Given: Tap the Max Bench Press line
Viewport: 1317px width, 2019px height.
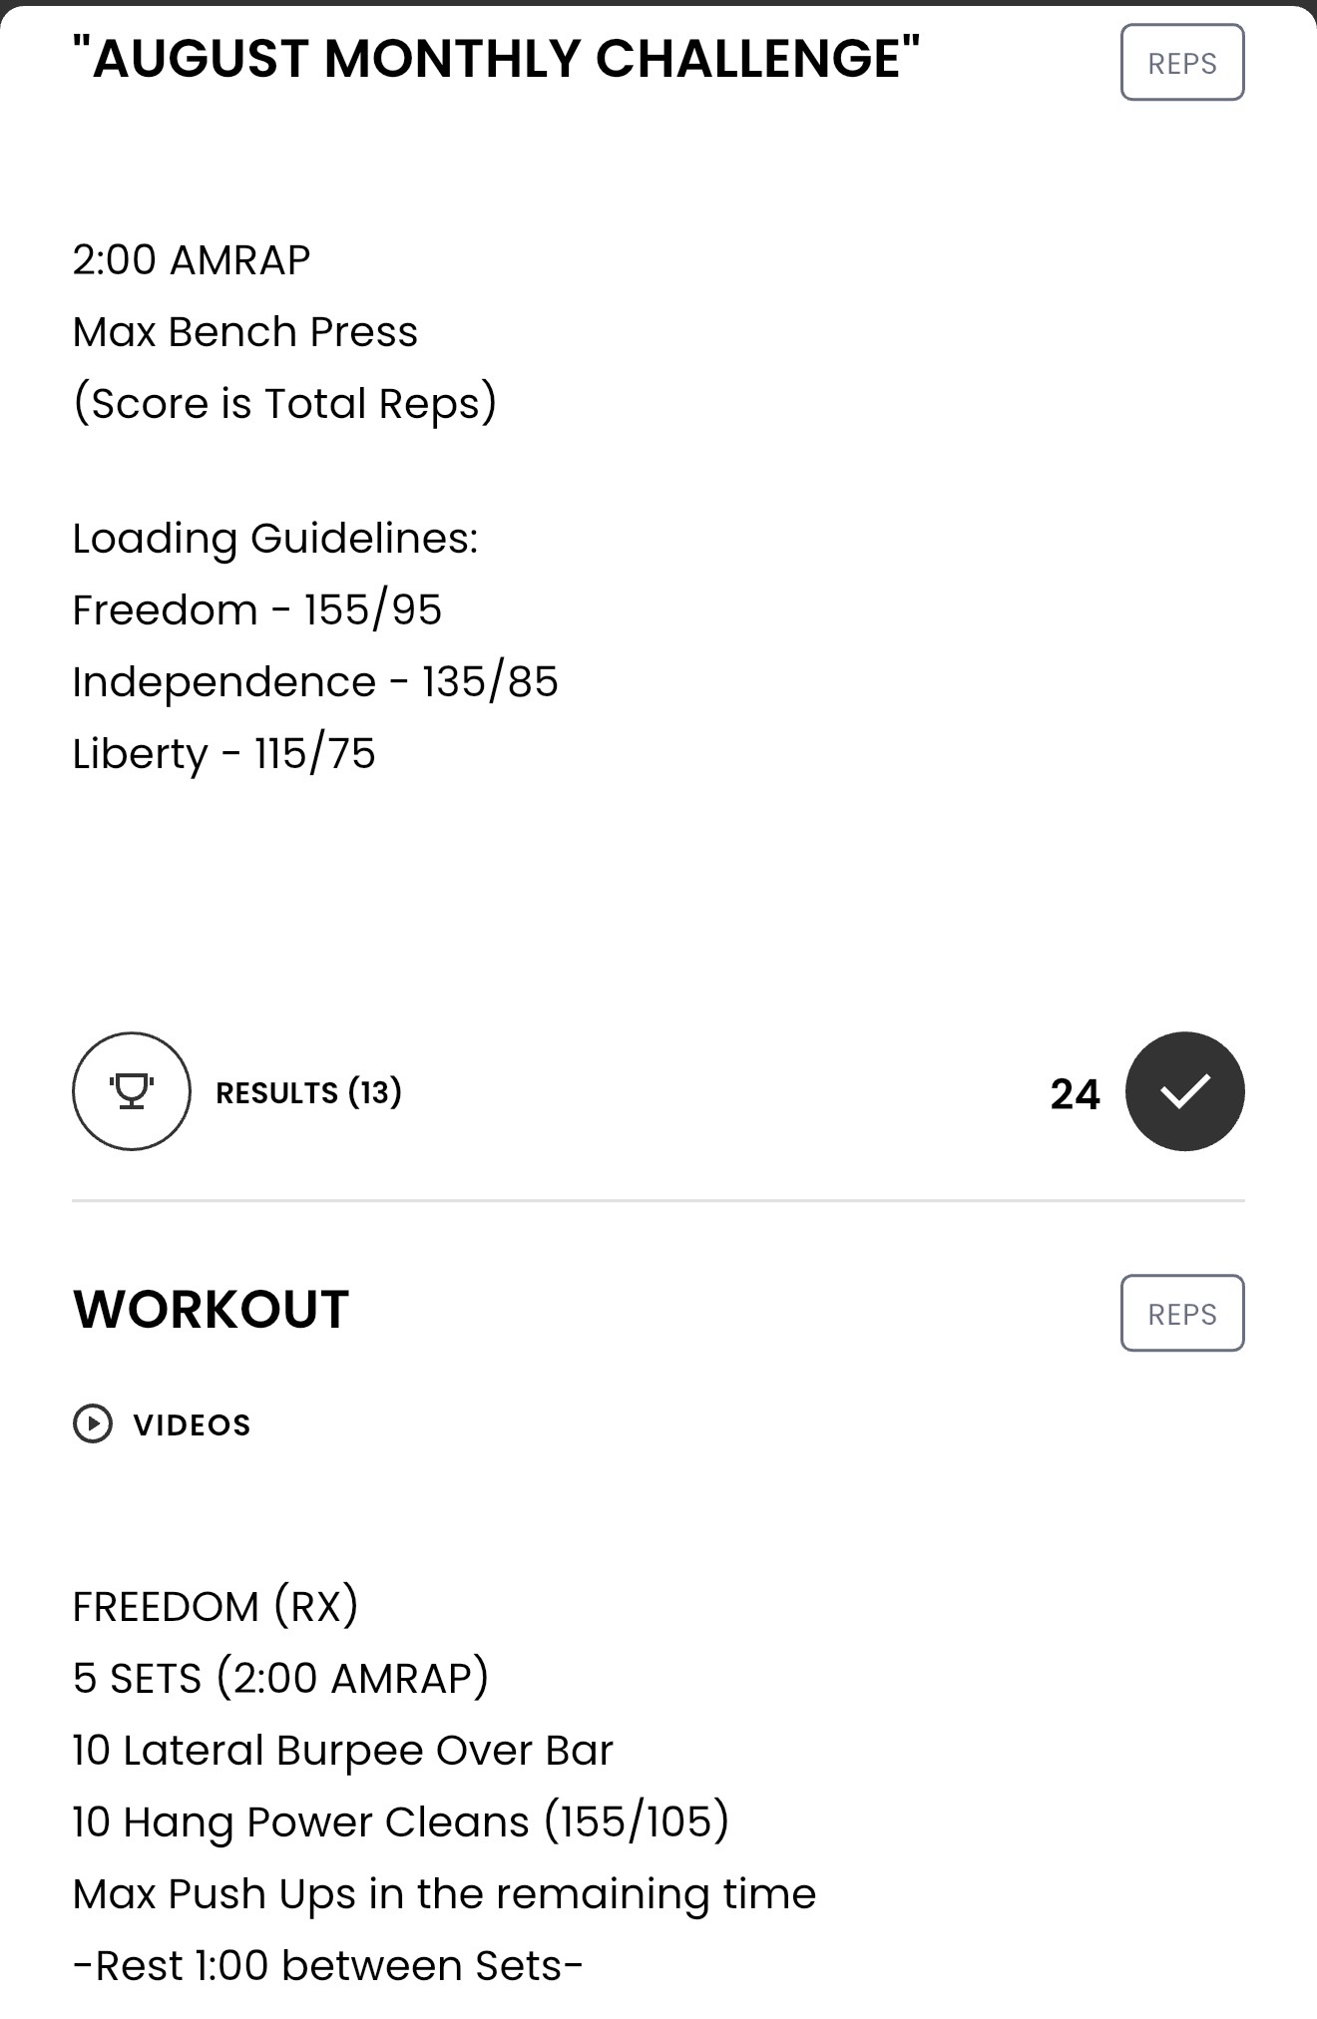Looking at the screenshot, I should [245, 332].
